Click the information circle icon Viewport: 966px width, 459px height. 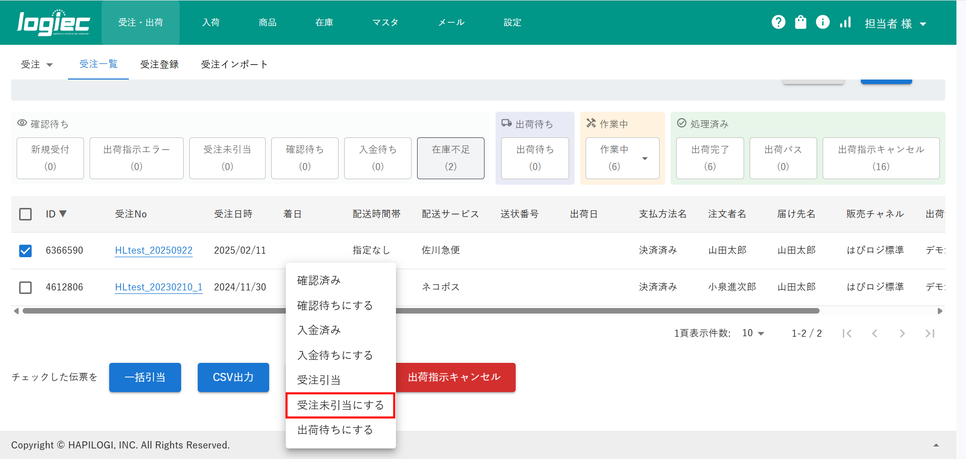coord(823,22)
